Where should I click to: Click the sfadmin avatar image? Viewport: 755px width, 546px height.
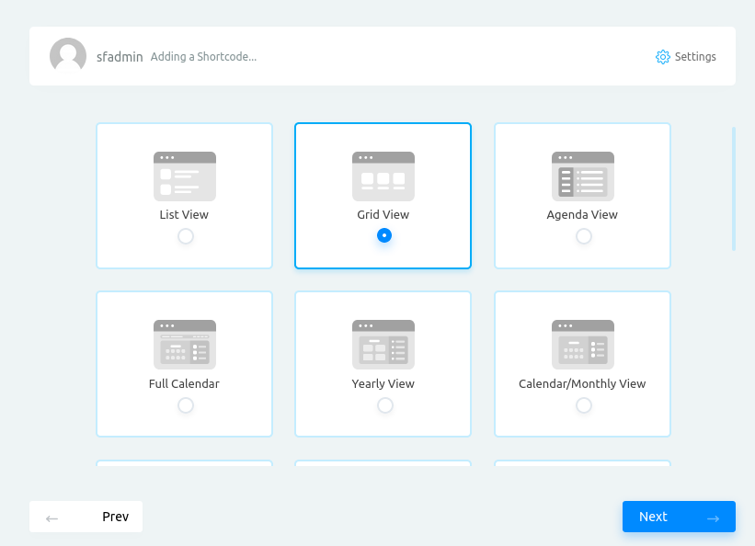pyautogui.click(x=68, y=56)
